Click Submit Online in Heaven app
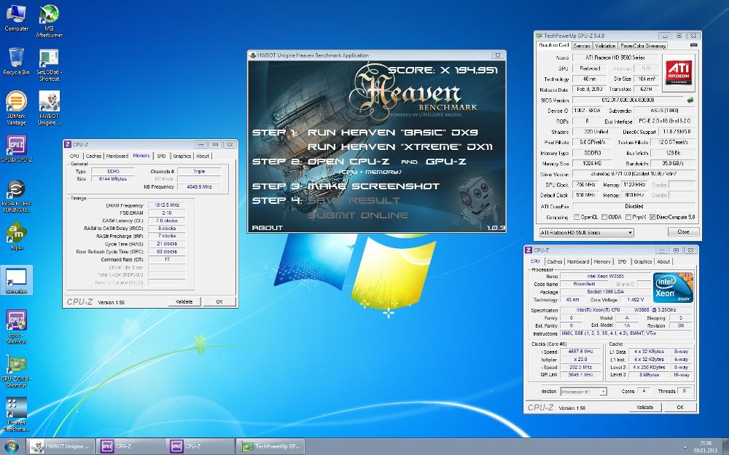The width and height of the screenshot is (729, 455). pos(358,215)
